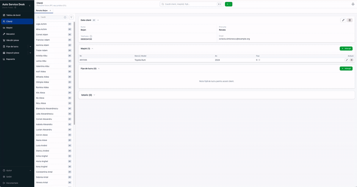
Task: Open Tablou de bord in sidebar
Action: pyautogui.click(x=17, y=15)
